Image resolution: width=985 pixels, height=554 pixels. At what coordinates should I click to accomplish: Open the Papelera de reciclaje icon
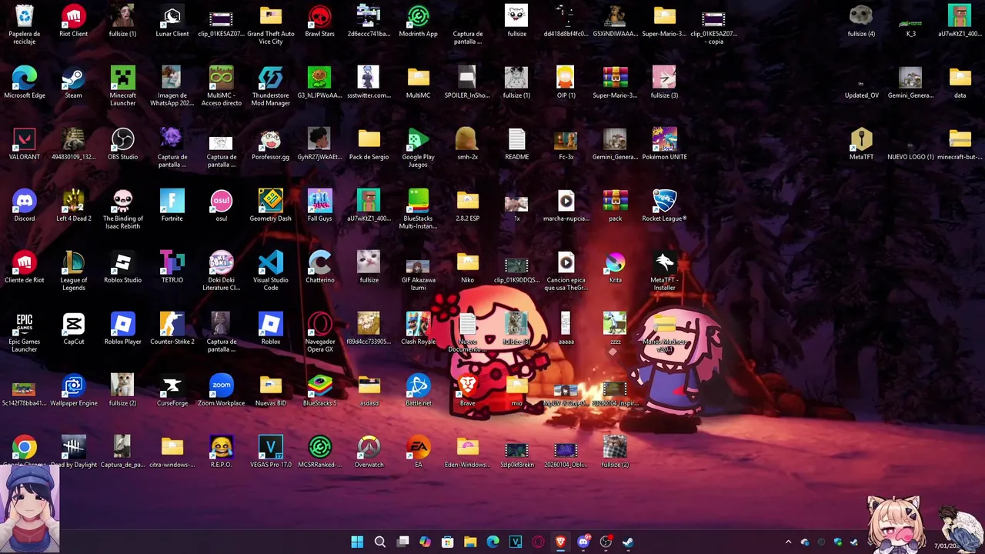pos(25,17)
